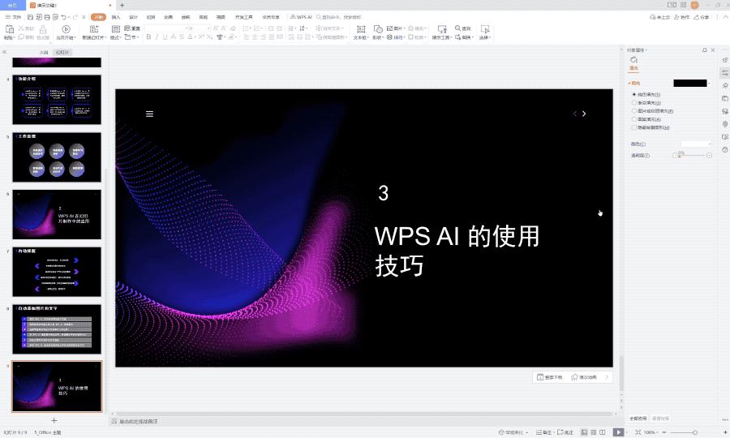Toggle hide background graphics checkbox
The height and width of the screenshot is (438, 730).
tap(634, 127)
